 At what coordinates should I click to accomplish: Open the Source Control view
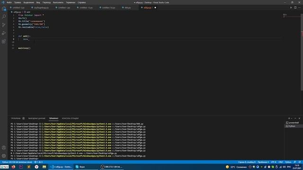[4, 25]
